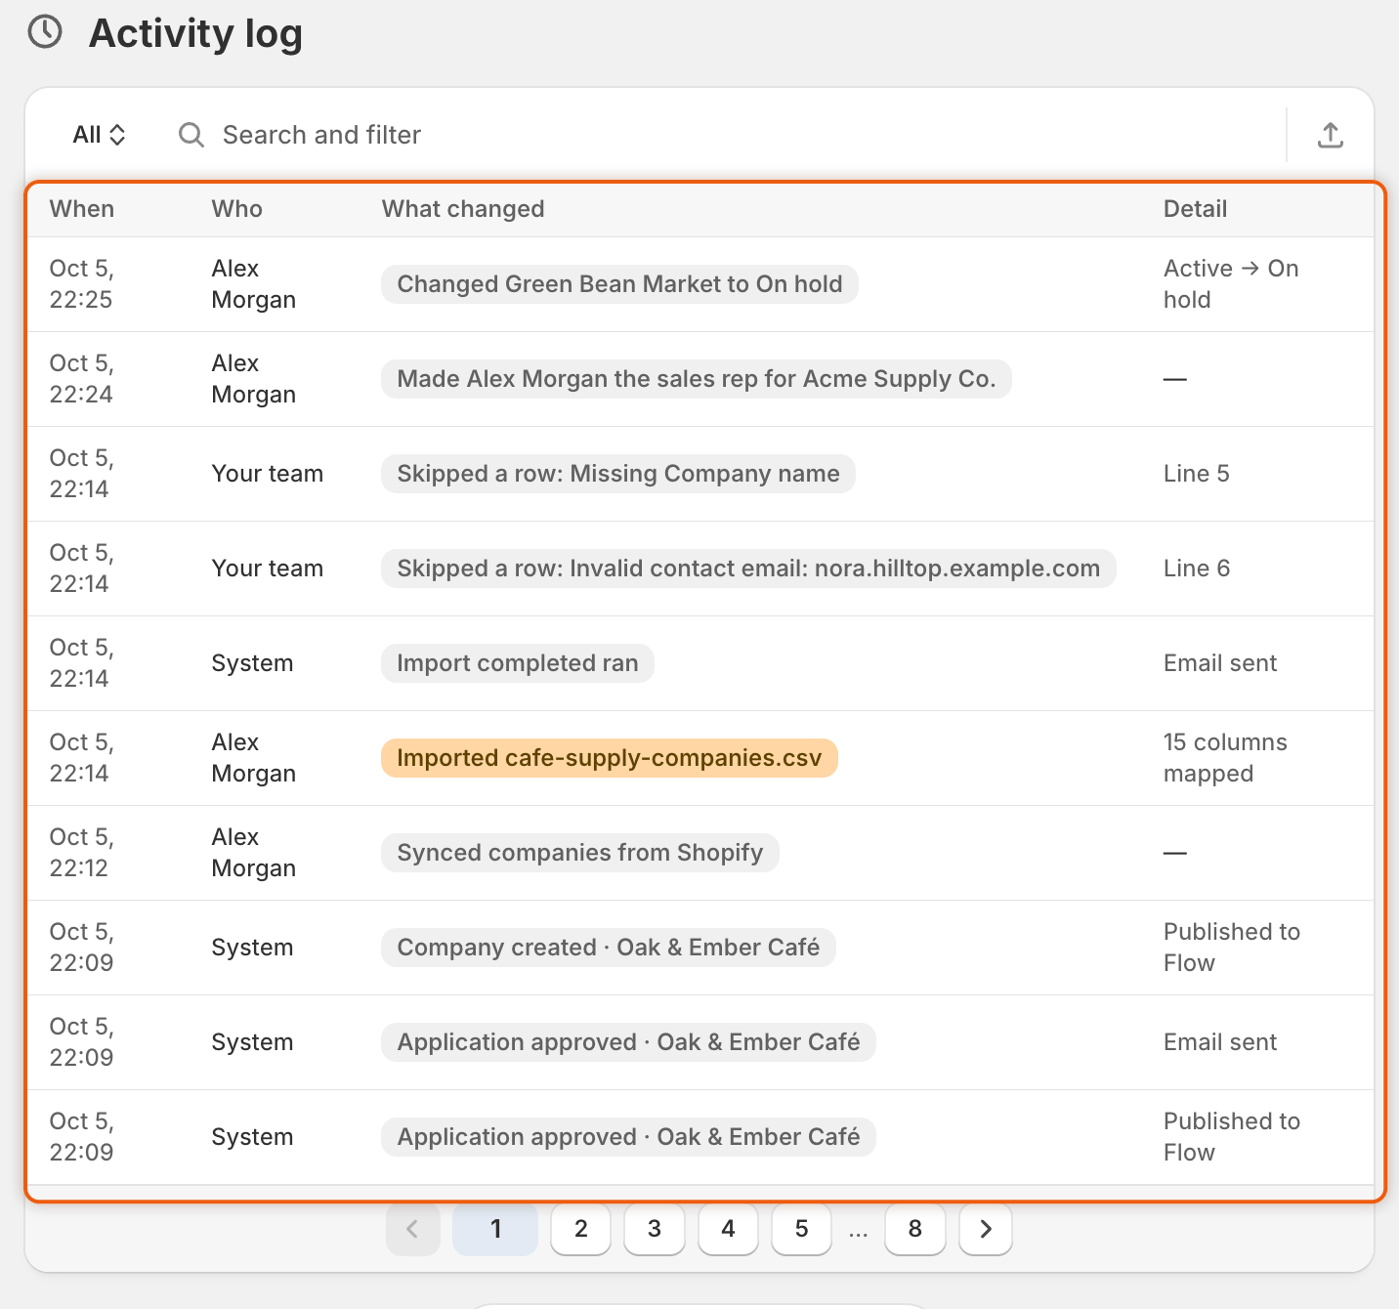1399x1309 pixels.
Task: Click the Active → On hold detail
Action: click(1231, 284)
